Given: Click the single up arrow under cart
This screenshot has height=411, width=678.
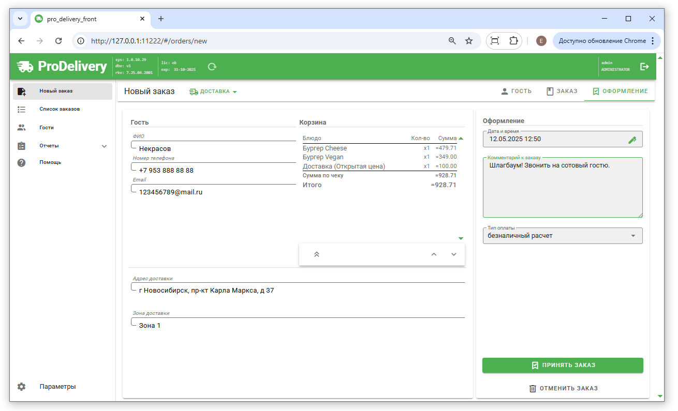Looking at the screenshot, I should point(434,254).
